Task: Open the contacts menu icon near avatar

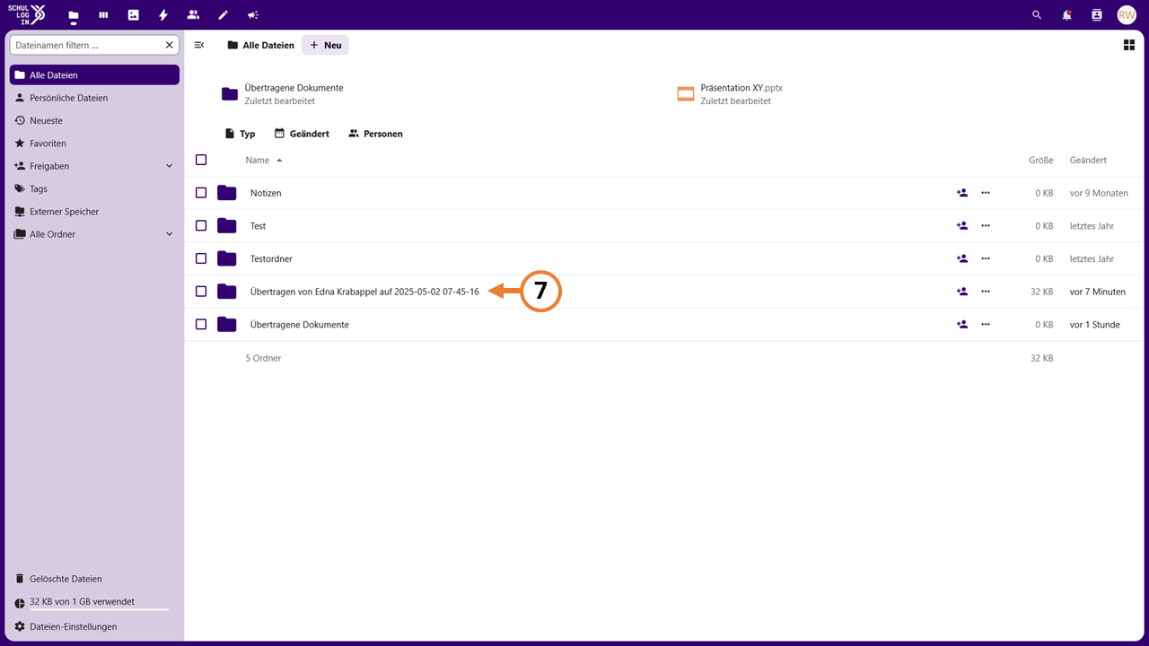Action: click(1096, 15)
